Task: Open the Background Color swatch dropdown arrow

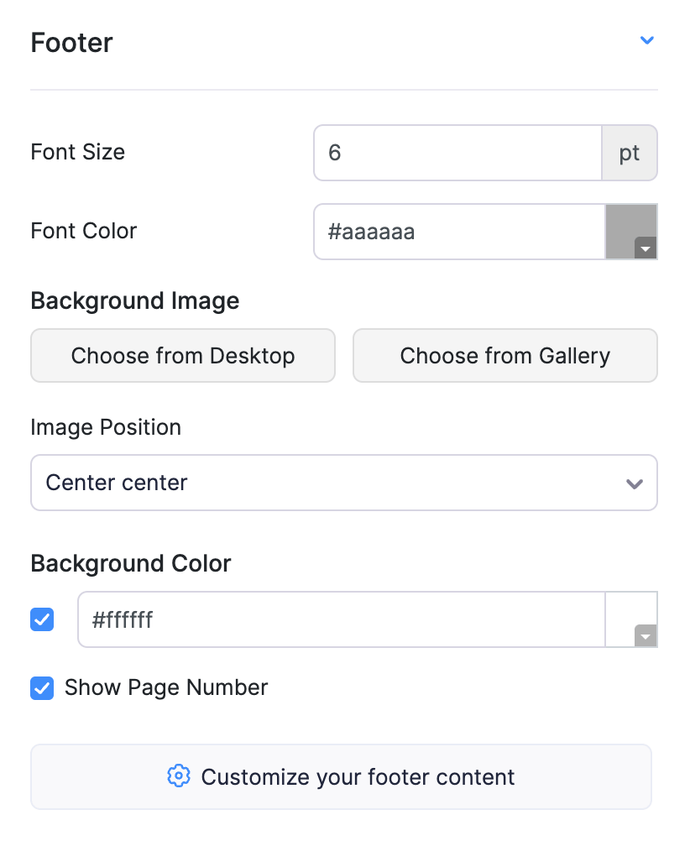Action: click(x=645, y=637)
